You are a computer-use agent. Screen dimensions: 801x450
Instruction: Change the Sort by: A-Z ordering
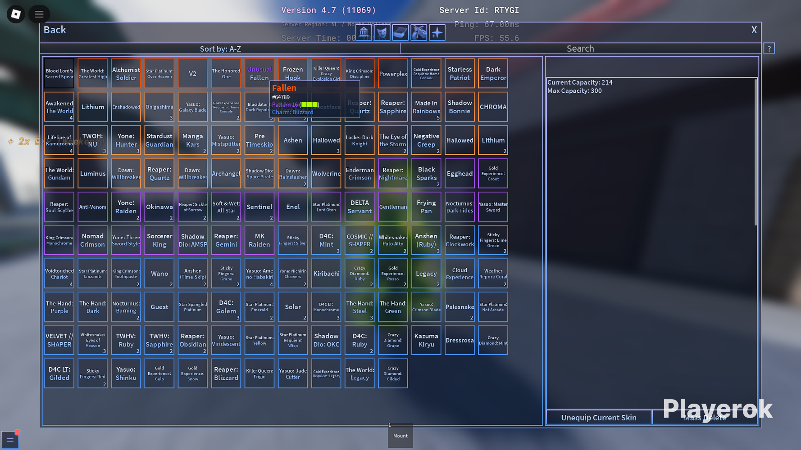220,49
